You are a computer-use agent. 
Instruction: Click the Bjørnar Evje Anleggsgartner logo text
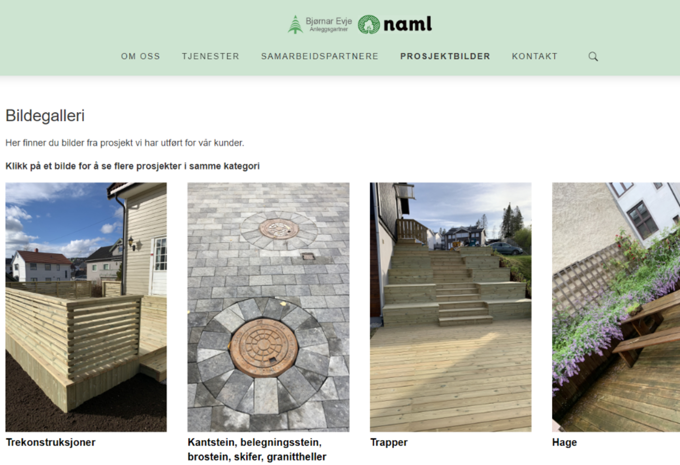(x=329, y=24)
